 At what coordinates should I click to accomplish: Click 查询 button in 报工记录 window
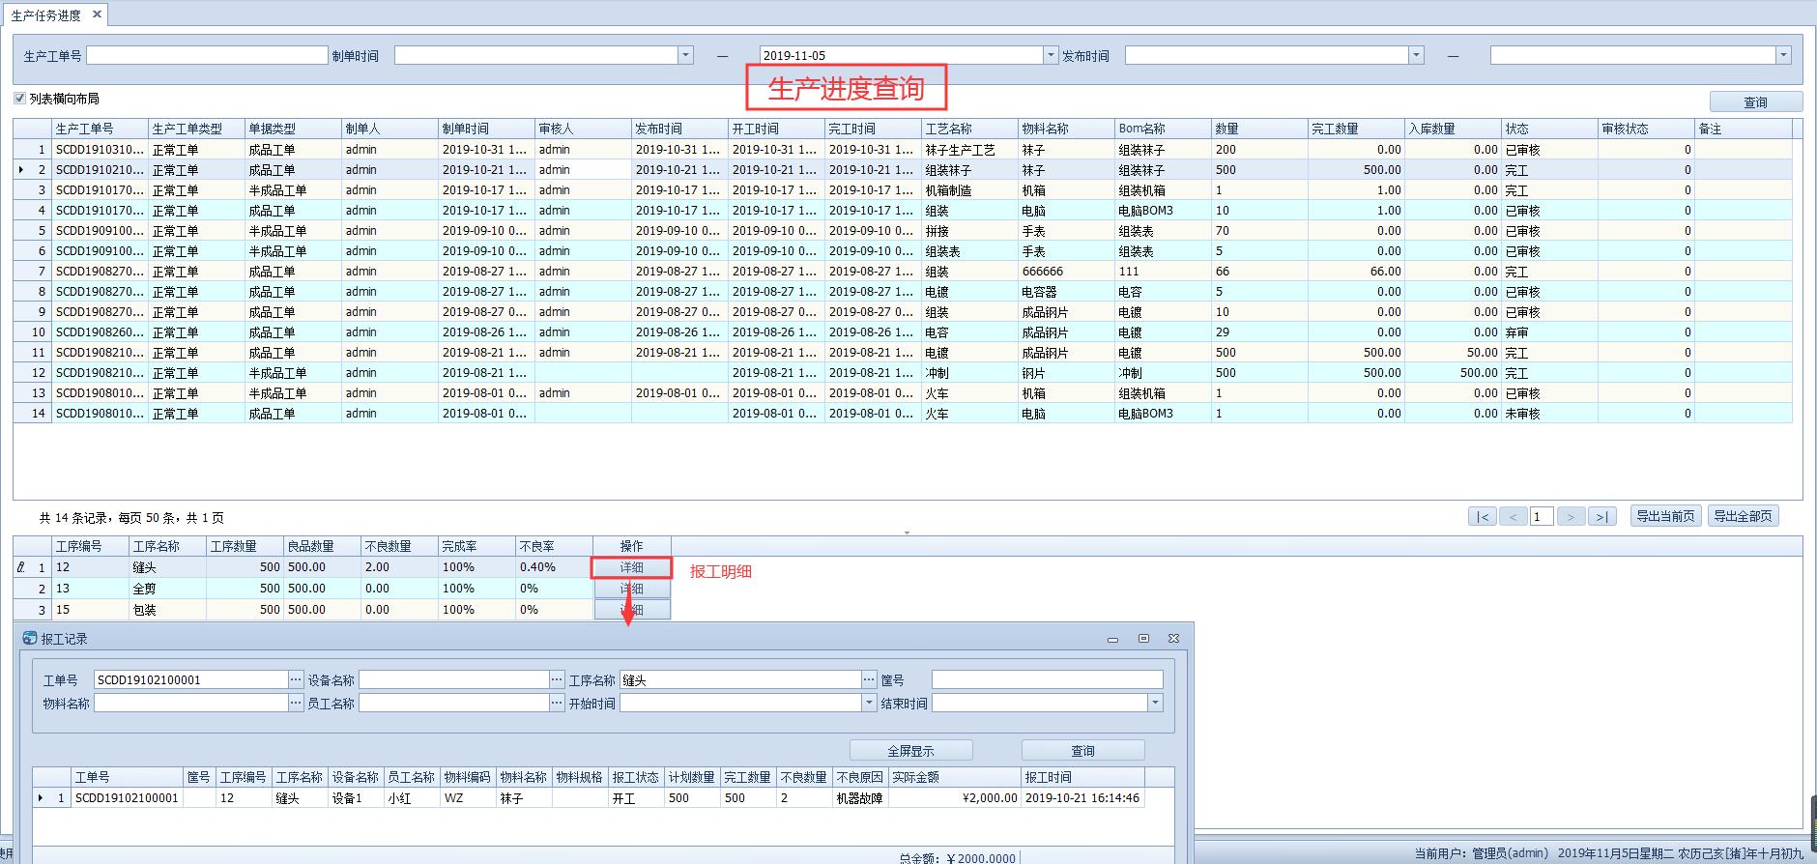point(1082,750)
